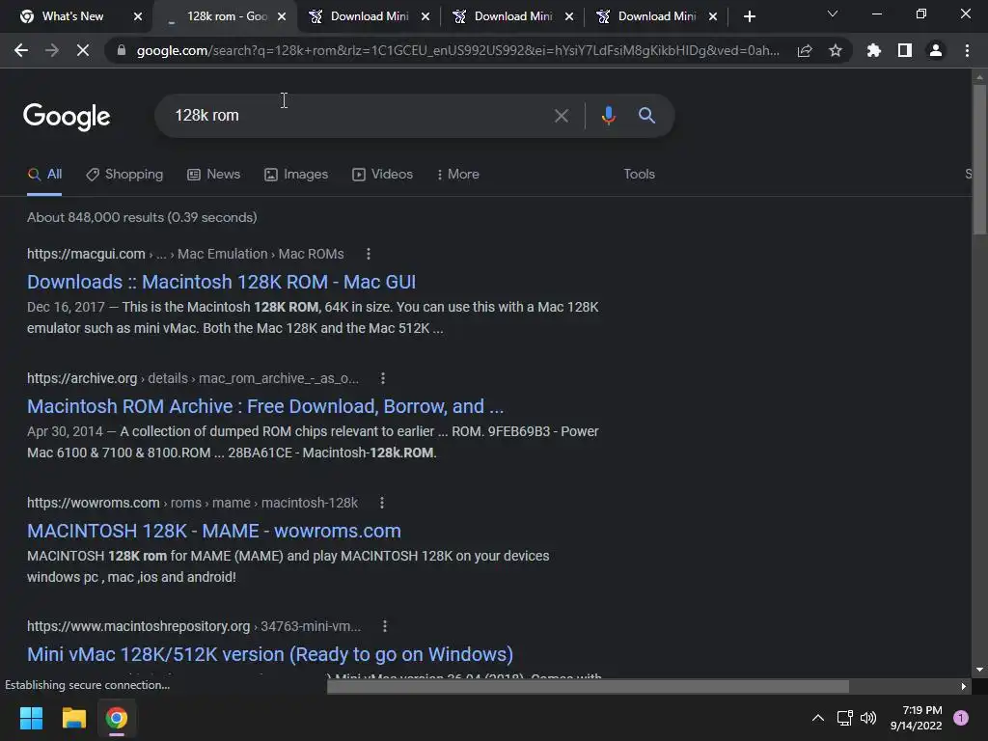Click the address bar URL
988x741 pixels.
tap(457, 50)
